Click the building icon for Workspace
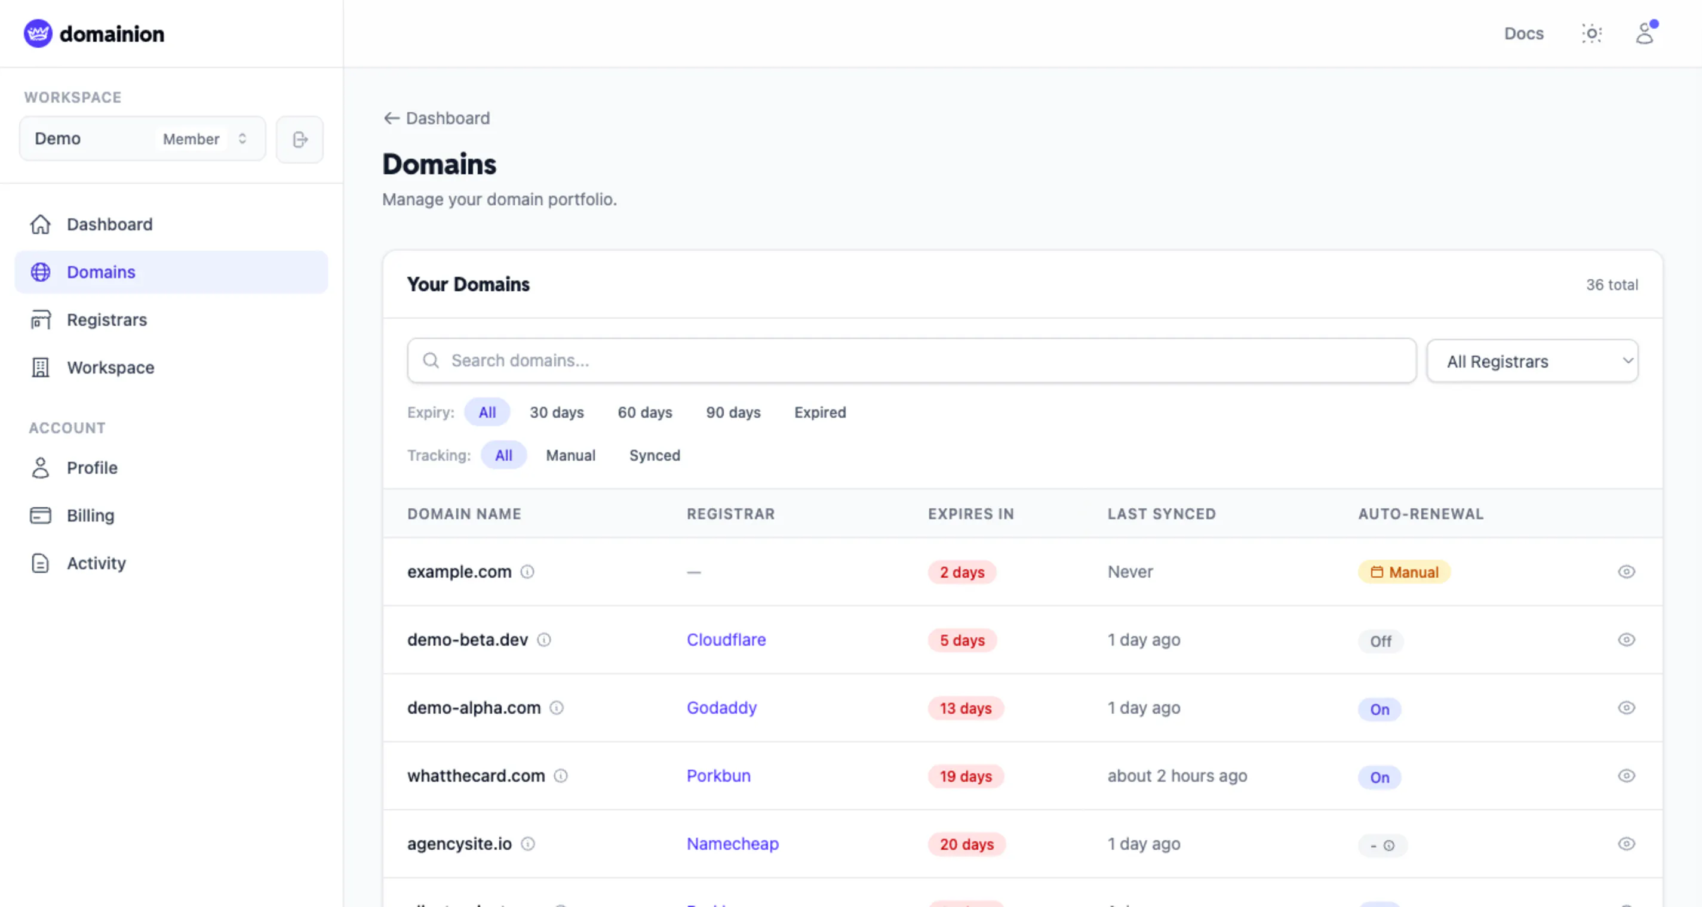This screenshot has height=907, width=1702. coord(40,368)
